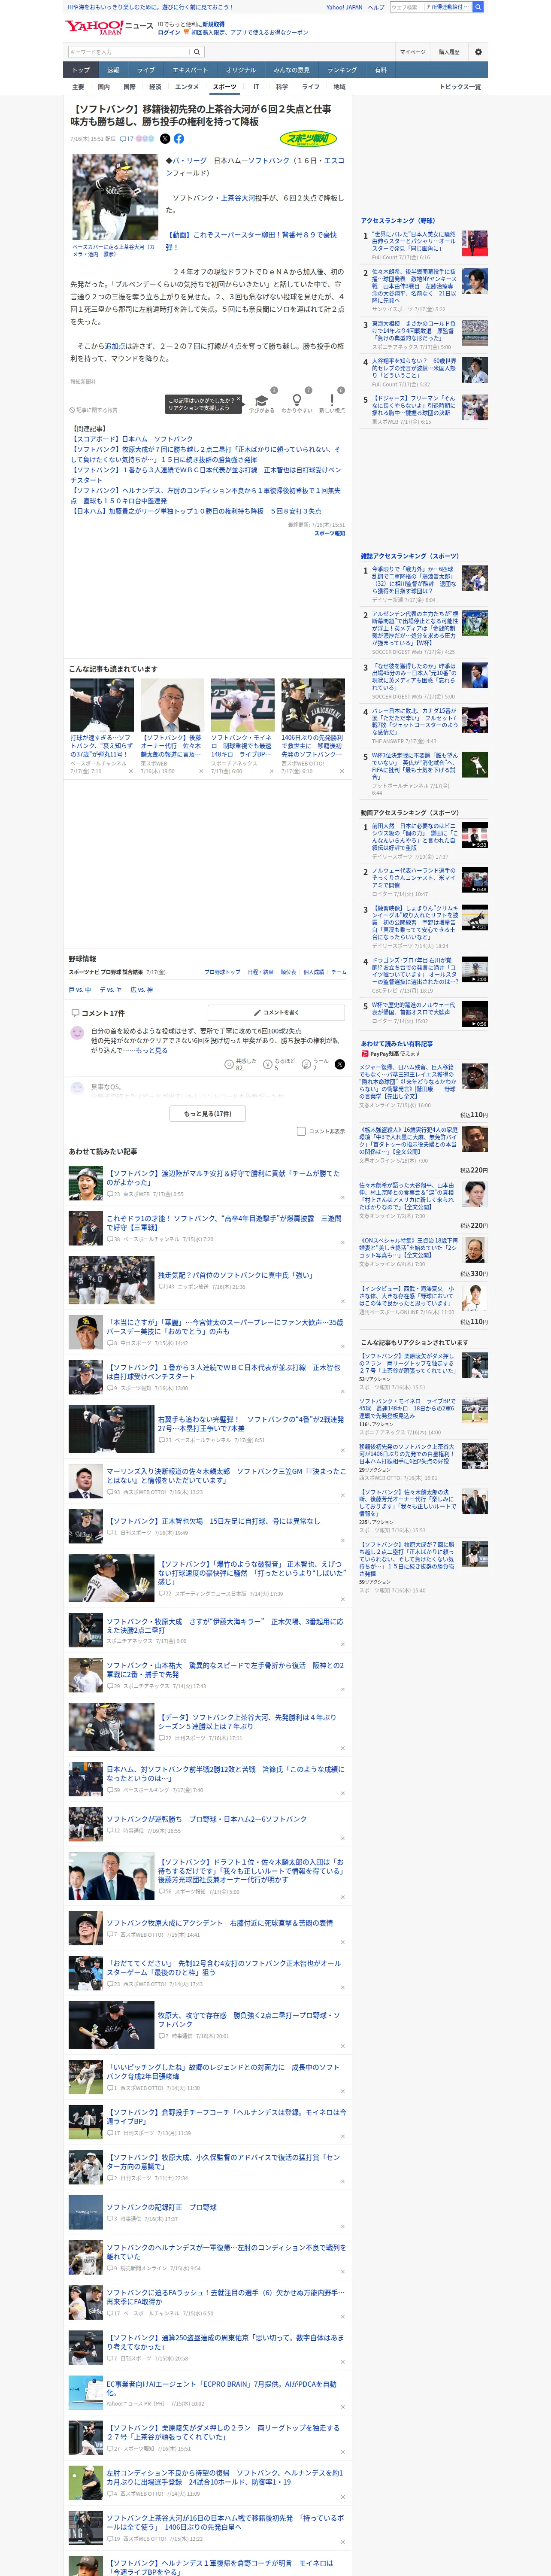
Task: Select the 科学 category tab
Action: (282, 87)
